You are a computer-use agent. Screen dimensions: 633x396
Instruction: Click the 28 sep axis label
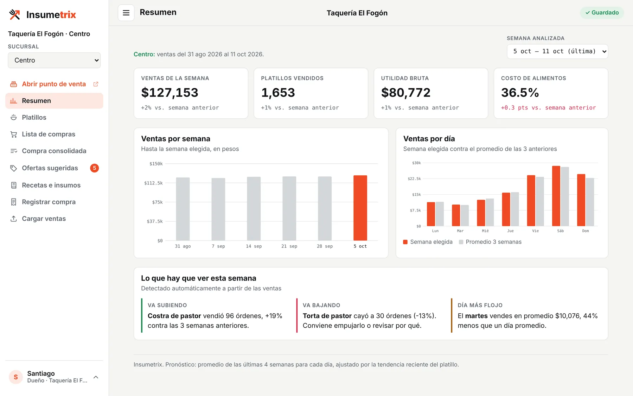coord(325,246)
